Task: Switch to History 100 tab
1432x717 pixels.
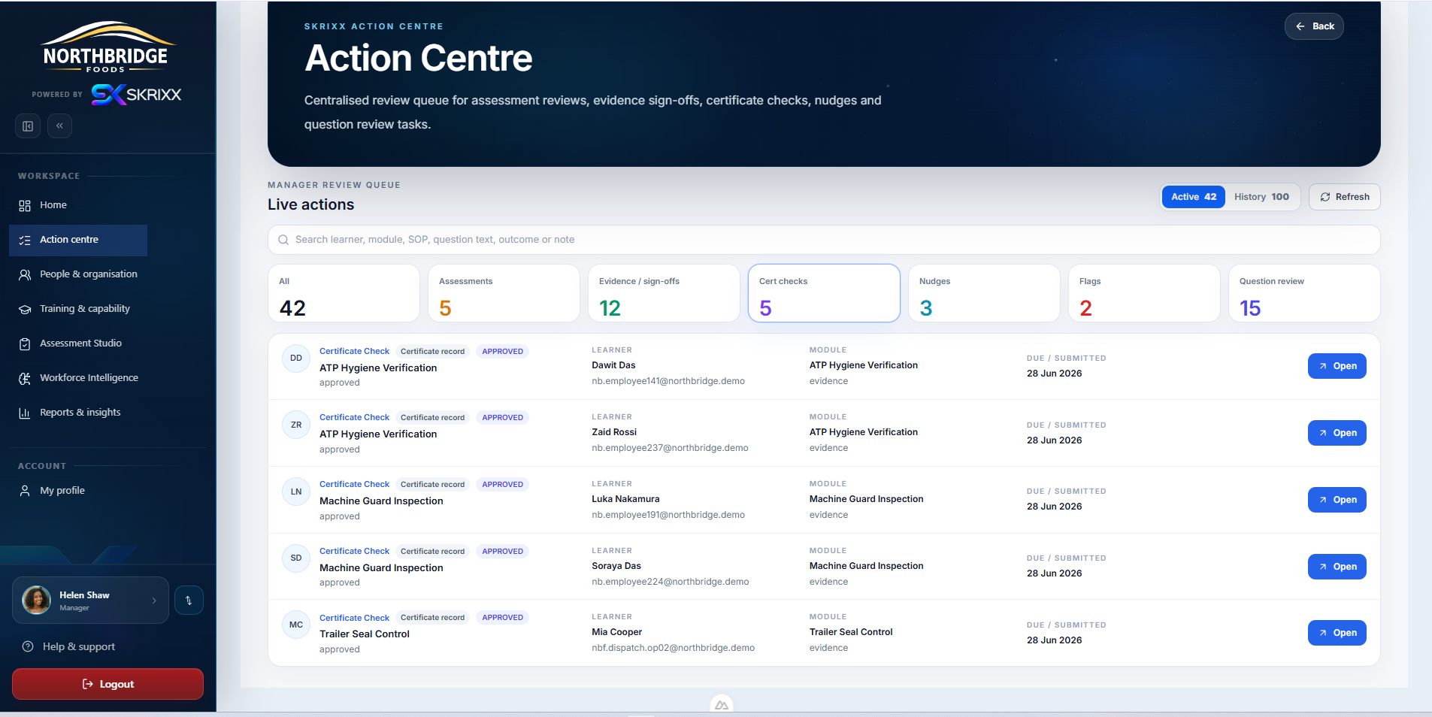Action: tap(1261, 197)
